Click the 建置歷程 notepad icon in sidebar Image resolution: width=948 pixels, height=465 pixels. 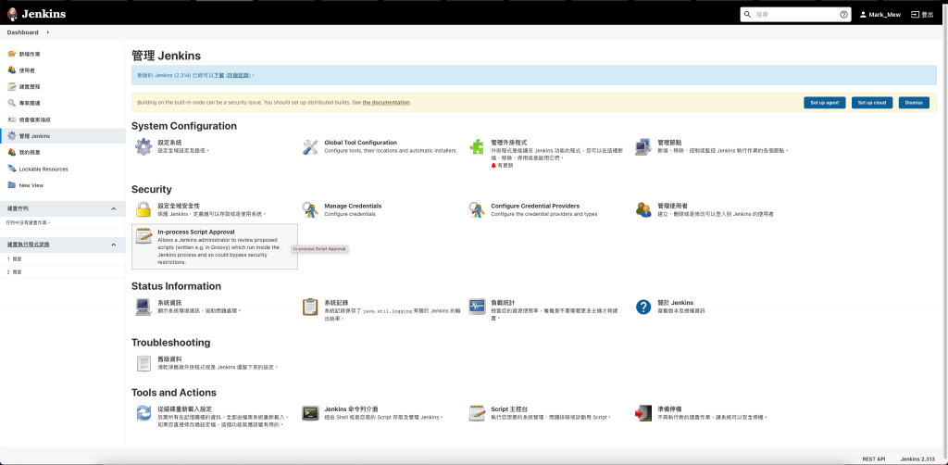11,86
